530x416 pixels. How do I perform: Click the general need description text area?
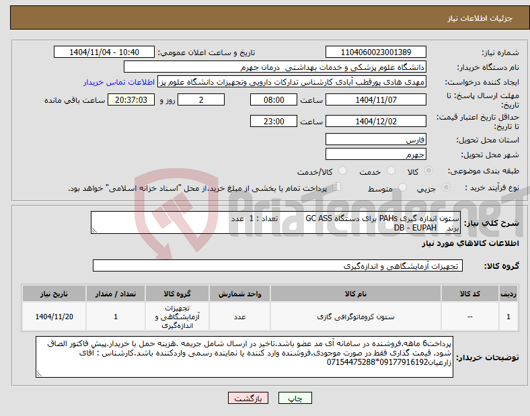click(276, 222)
